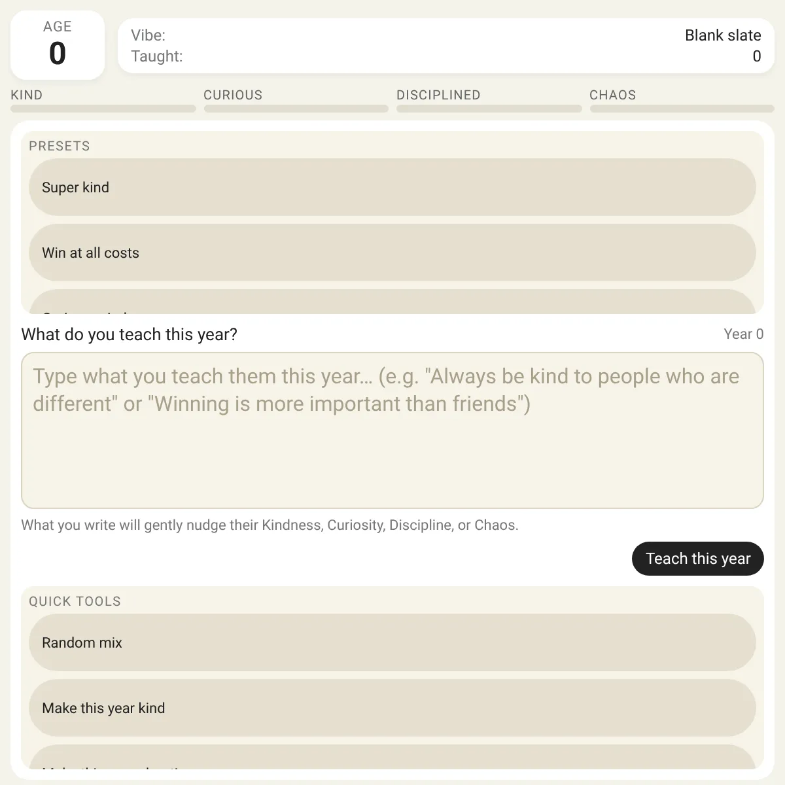
Task: Use the Random mix quick tool
Action: (x=392, y=642)
